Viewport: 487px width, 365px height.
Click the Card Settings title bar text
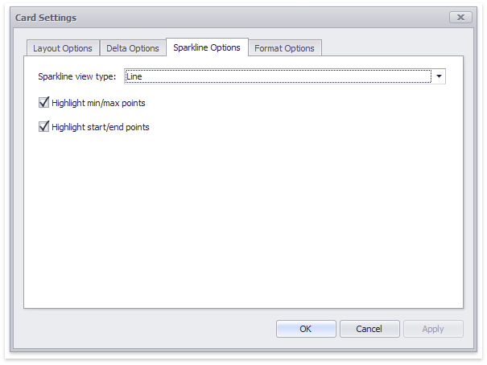click(x=46, y=17)
